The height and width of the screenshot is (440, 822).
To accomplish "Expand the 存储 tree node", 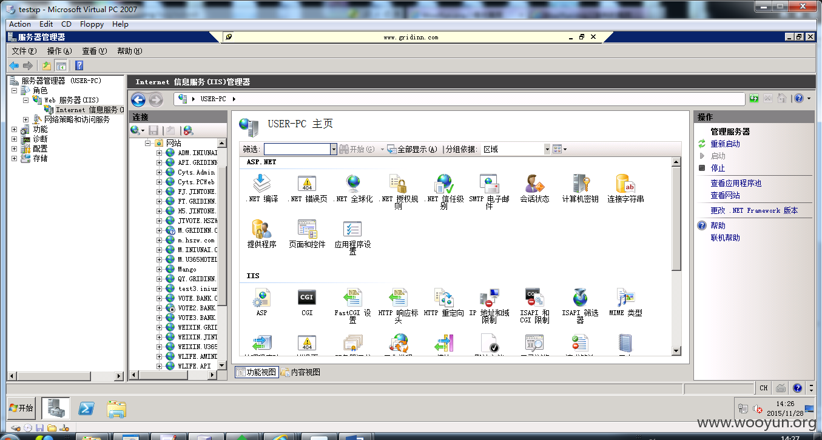I will pyautogui.click(x=15, y=158).
